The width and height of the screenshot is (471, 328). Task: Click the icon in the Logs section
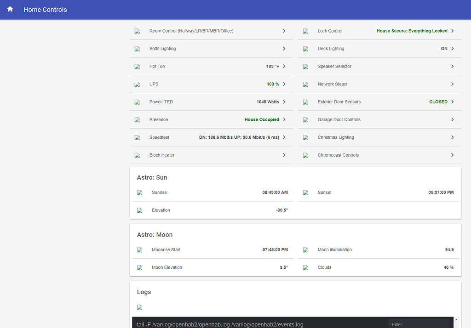click(139, 307)
